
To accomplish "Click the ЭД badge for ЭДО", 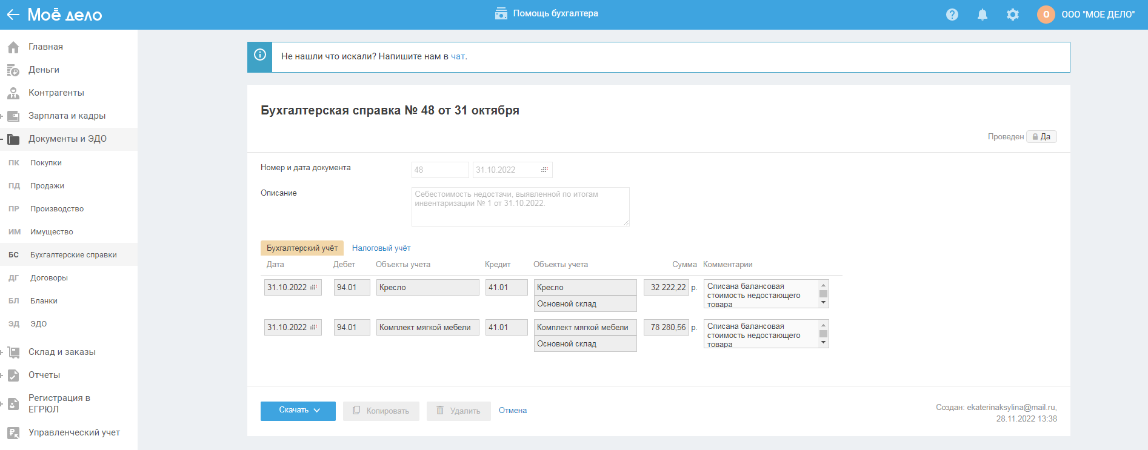I will [14, 324].
